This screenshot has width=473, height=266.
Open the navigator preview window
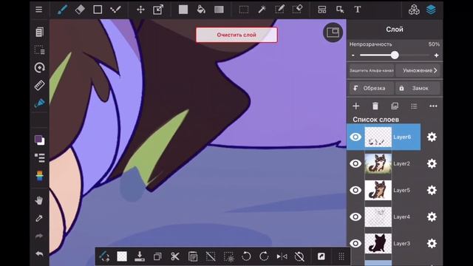(333, 33)
